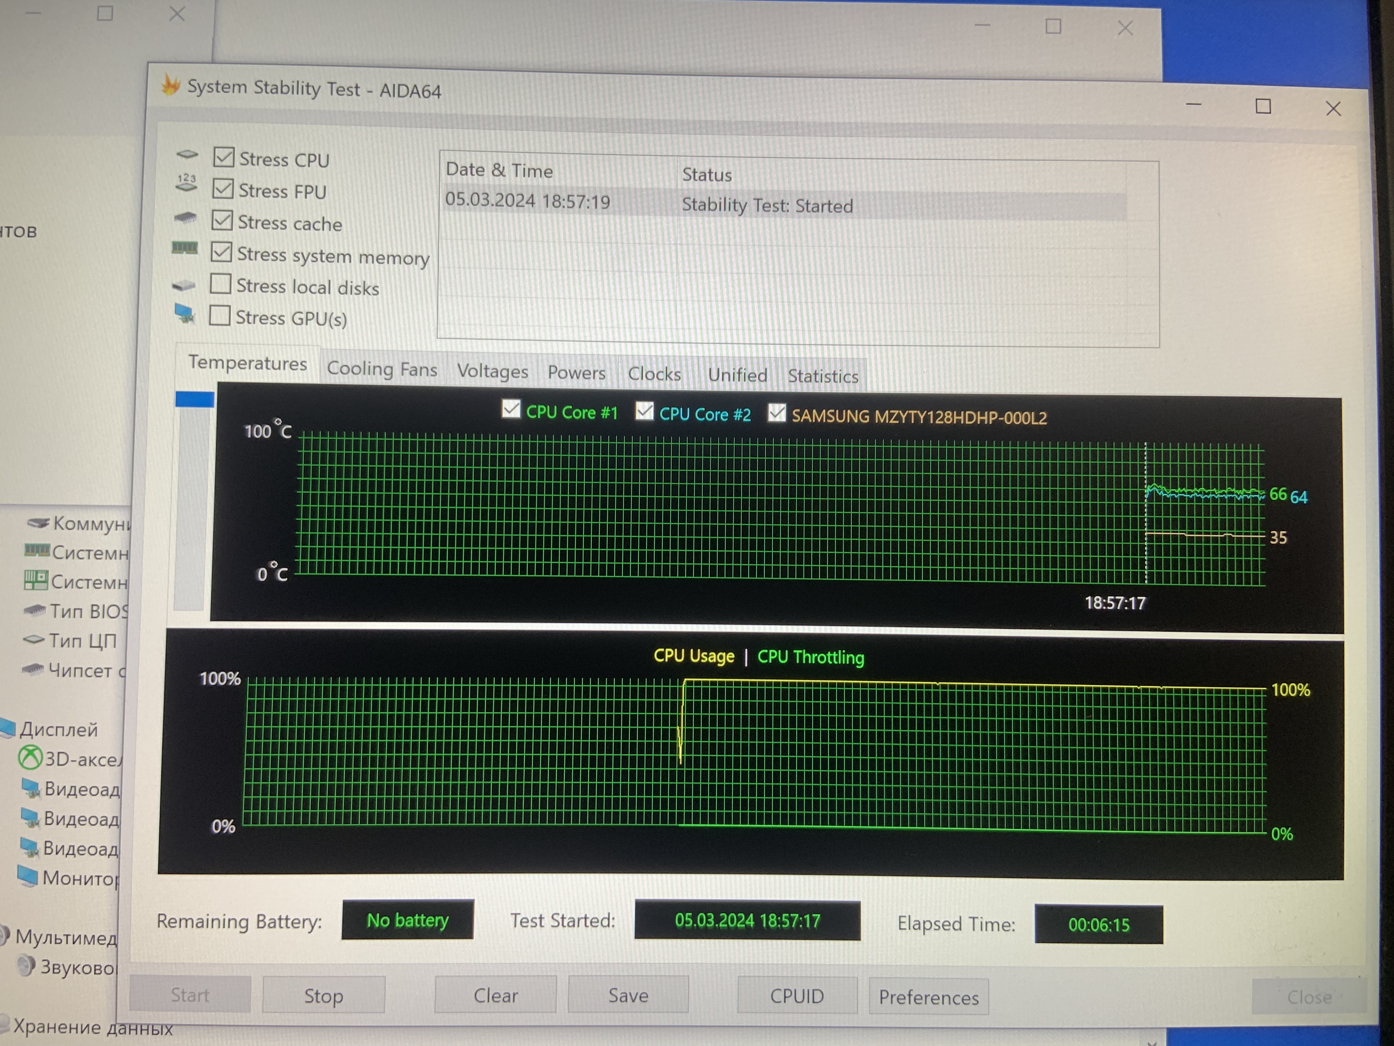Open the Voltages tab

(492, 371)
